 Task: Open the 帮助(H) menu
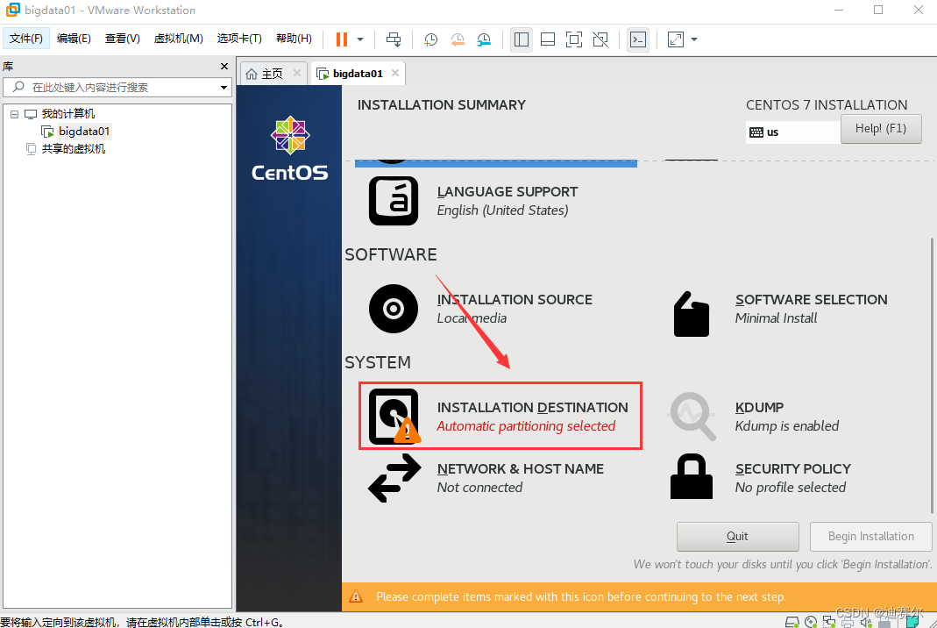pos(294,39)
